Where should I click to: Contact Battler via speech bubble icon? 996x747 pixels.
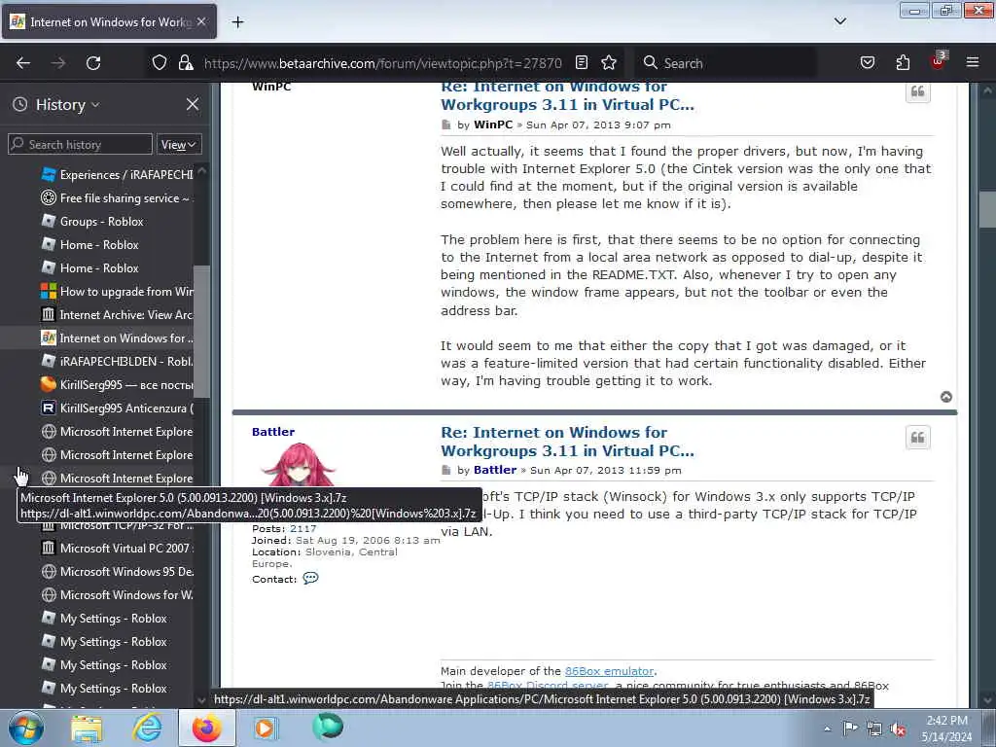tap(310, 578)
